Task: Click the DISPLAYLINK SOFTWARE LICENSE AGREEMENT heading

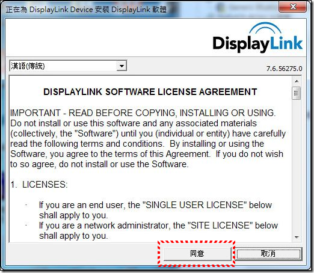Action: pyautogui.click(x=150, y=92)
